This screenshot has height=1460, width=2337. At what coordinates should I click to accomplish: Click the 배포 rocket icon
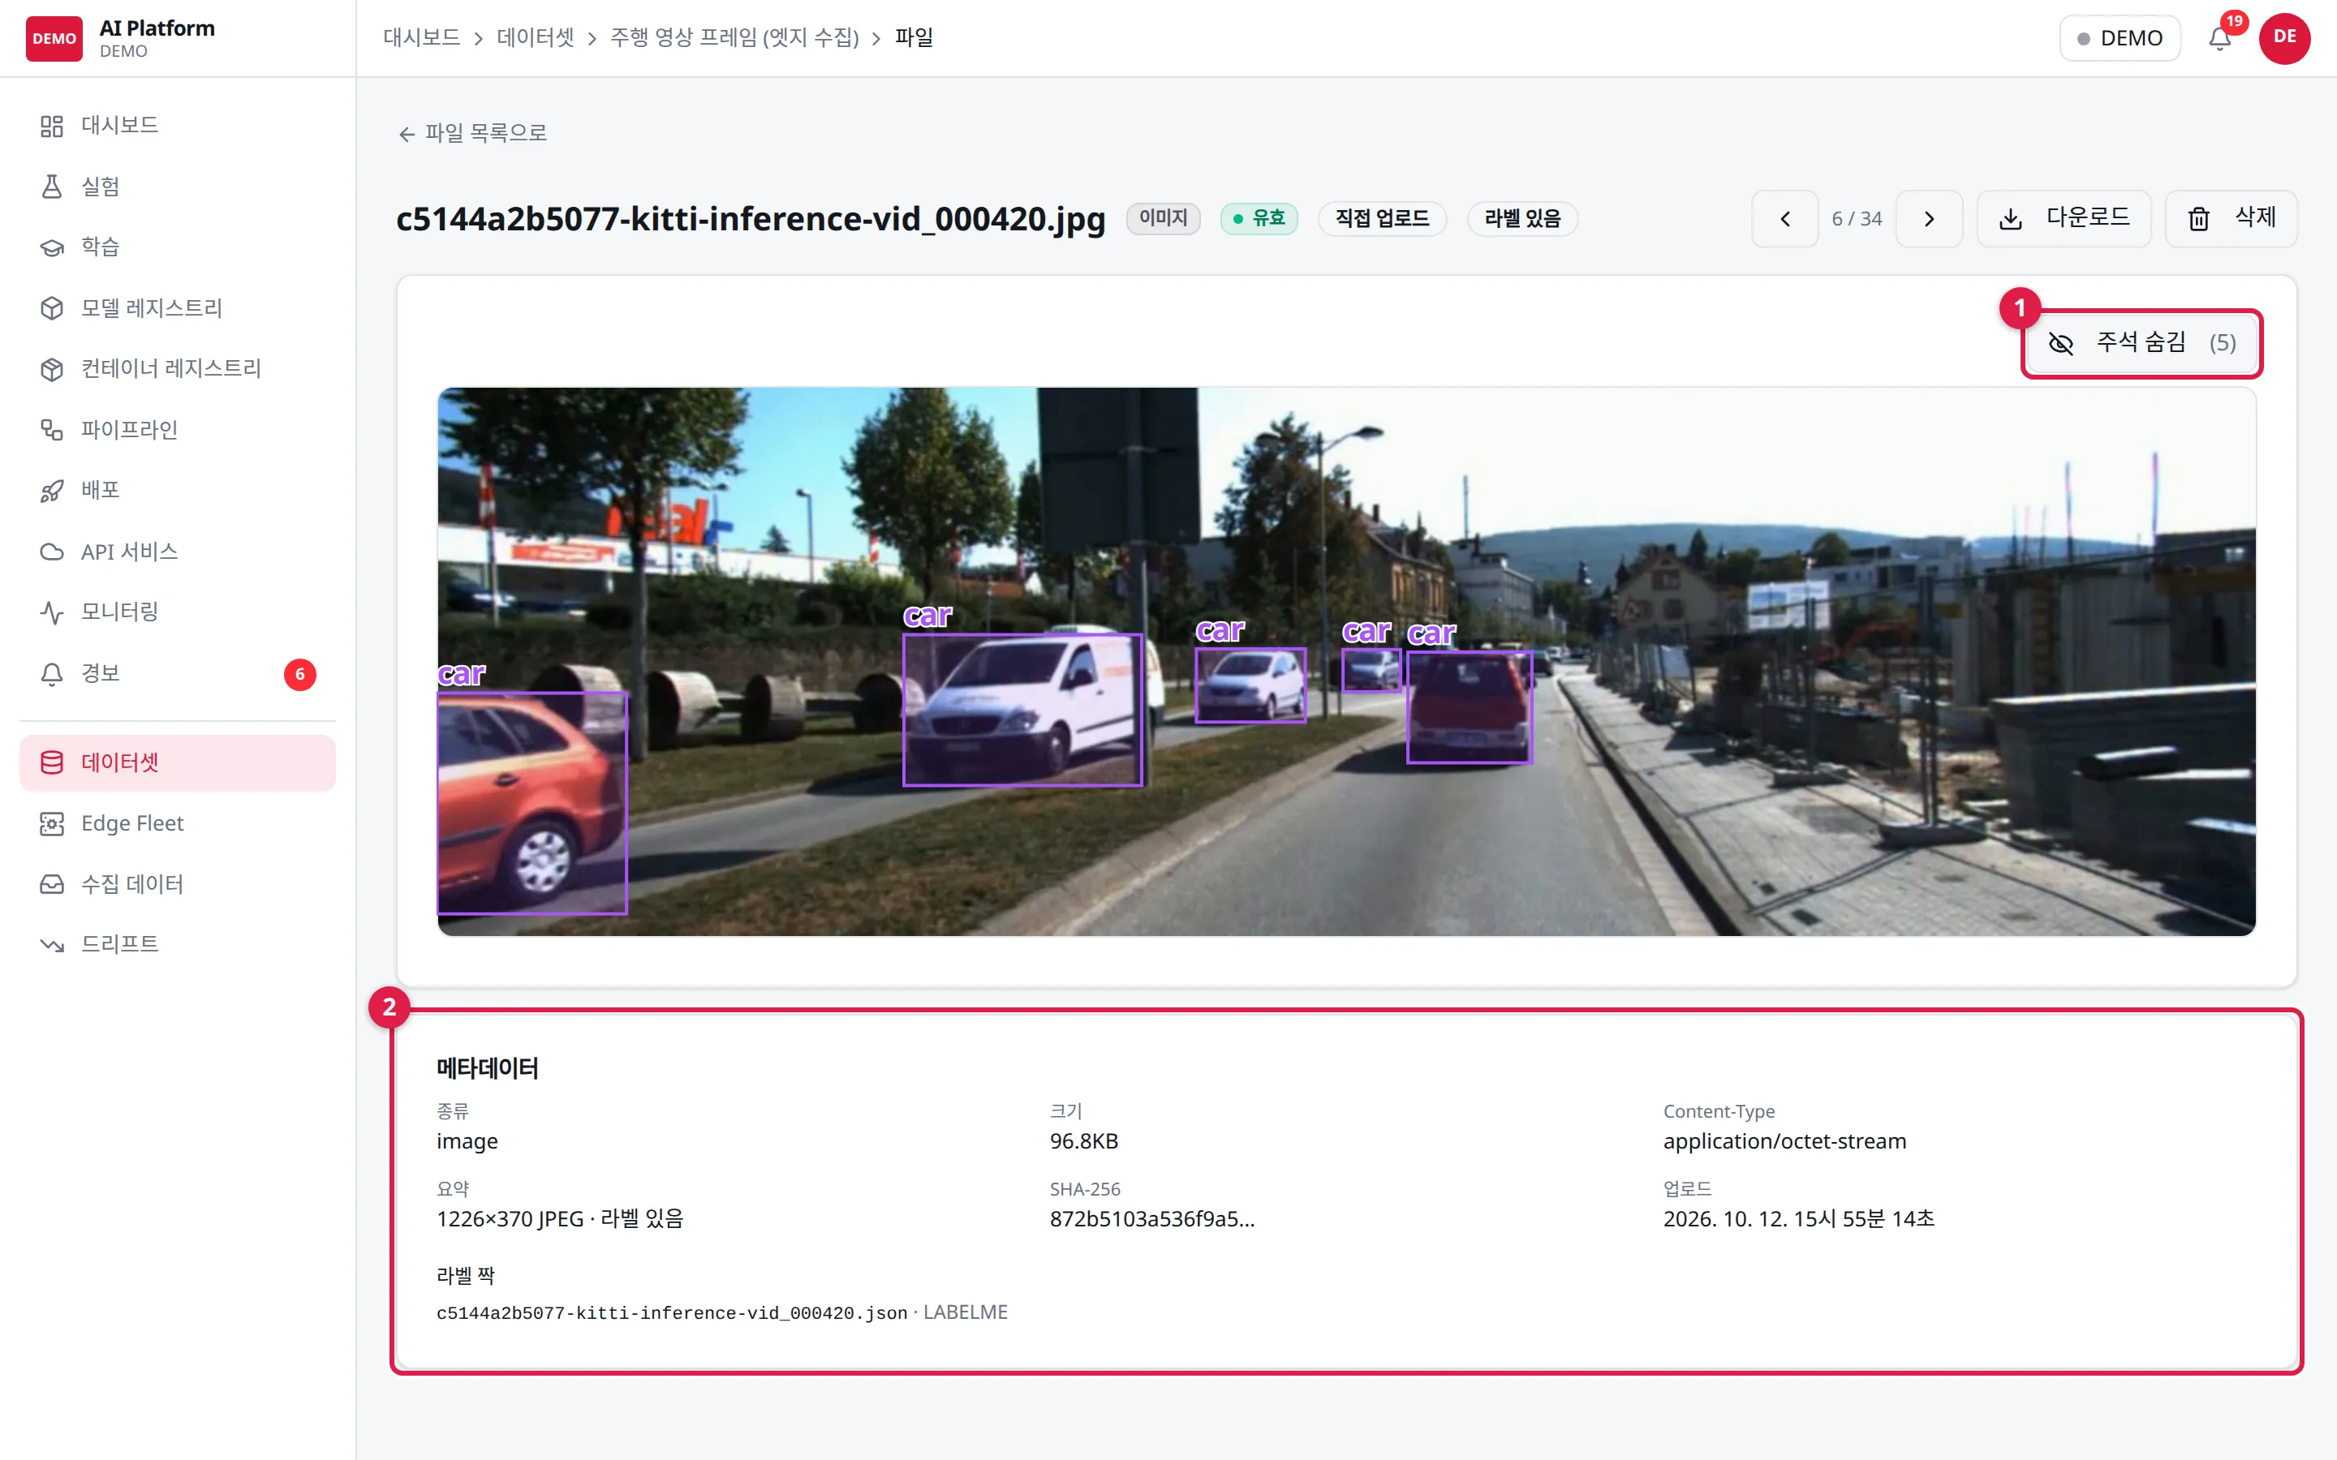click(x=52, y=491)
